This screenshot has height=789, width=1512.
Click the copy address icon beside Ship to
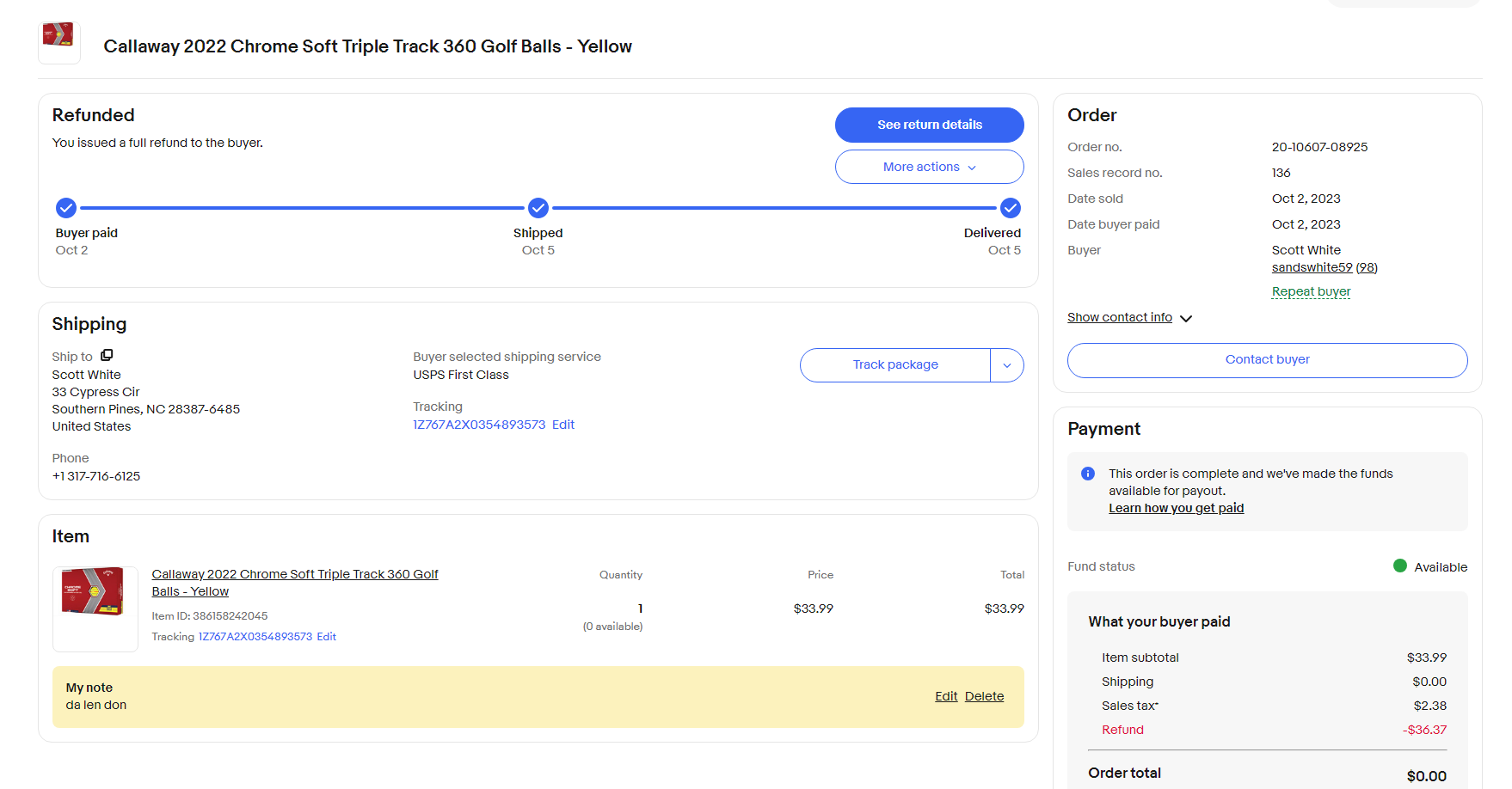tap(107, 355)
